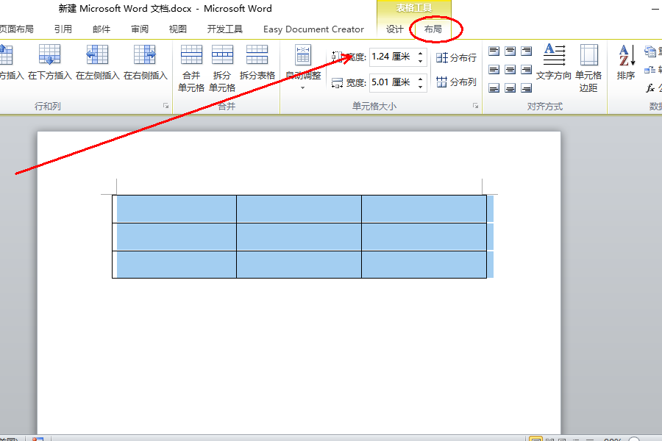Select the align top left icon

pos(494,51)
